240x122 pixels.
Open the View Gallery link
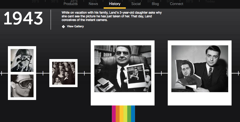[x=75, y=26]
